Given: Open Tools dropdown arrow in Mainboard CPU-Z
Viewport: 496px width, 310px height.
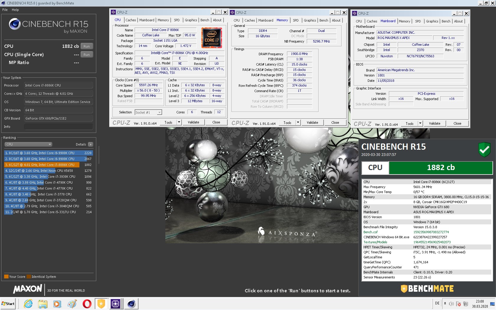Looking at the screenshot, I should [420, 123].
